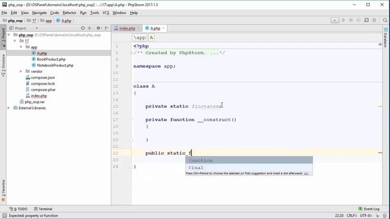Image resolution: width=390 pixels, height=219 pixels.
Task: Click cursor position 22:20 in status bar
Action: [x=339, y=216]
